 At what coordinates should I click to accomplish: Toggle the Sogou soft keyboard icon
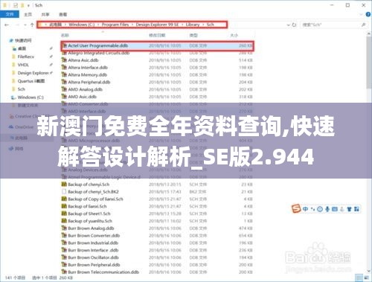coord(335,209)
